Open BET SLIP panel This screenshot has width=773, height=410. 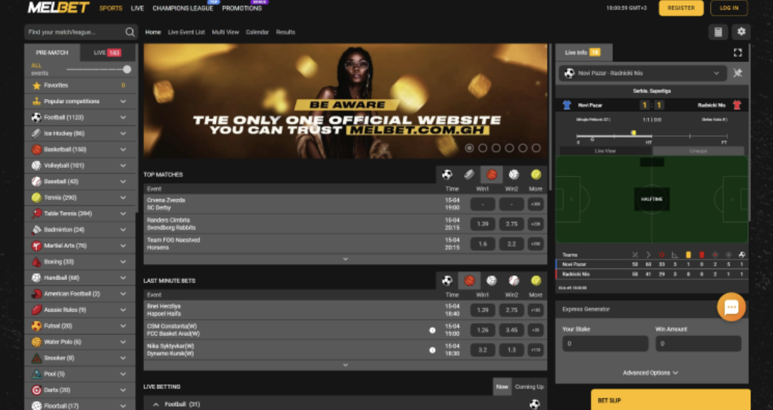(x=670, y=400)
